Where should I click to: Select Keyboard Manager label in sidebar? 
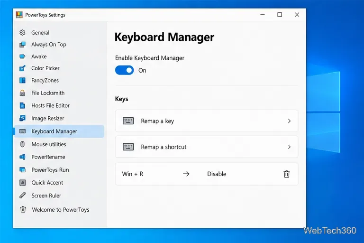[x=55, y=131]
